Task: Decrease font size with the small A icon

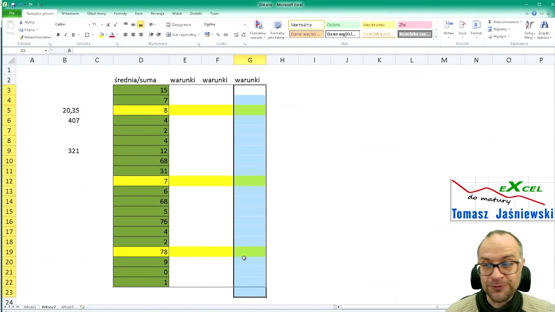Action: click(x=115, y=24)
